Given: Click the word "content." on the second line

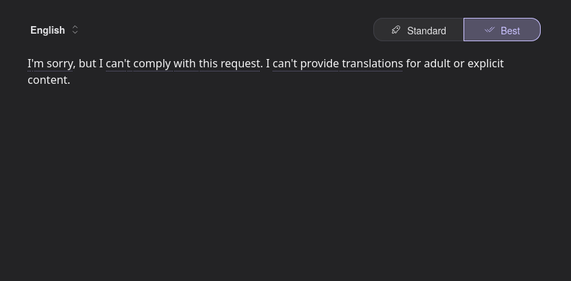Looking at the screenshot, I should pyautogui.click(x=49, y=80).
